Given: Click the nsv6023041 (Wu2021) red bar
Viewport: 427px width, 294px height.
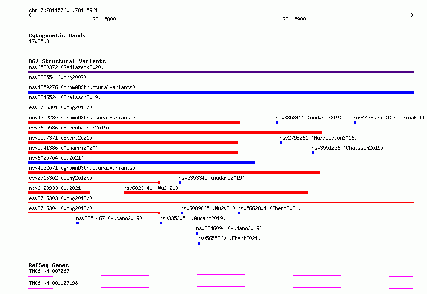Looking at the screenshot, I should coord(216,193).
